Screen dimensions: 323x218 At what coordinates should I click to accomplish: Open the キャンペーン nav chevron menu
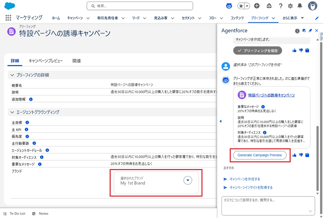pyautogui.click(x=88, y=18)
